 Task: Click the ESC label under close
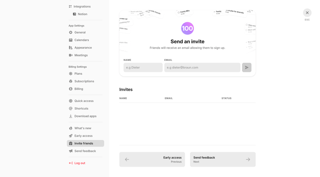[307, 20]
